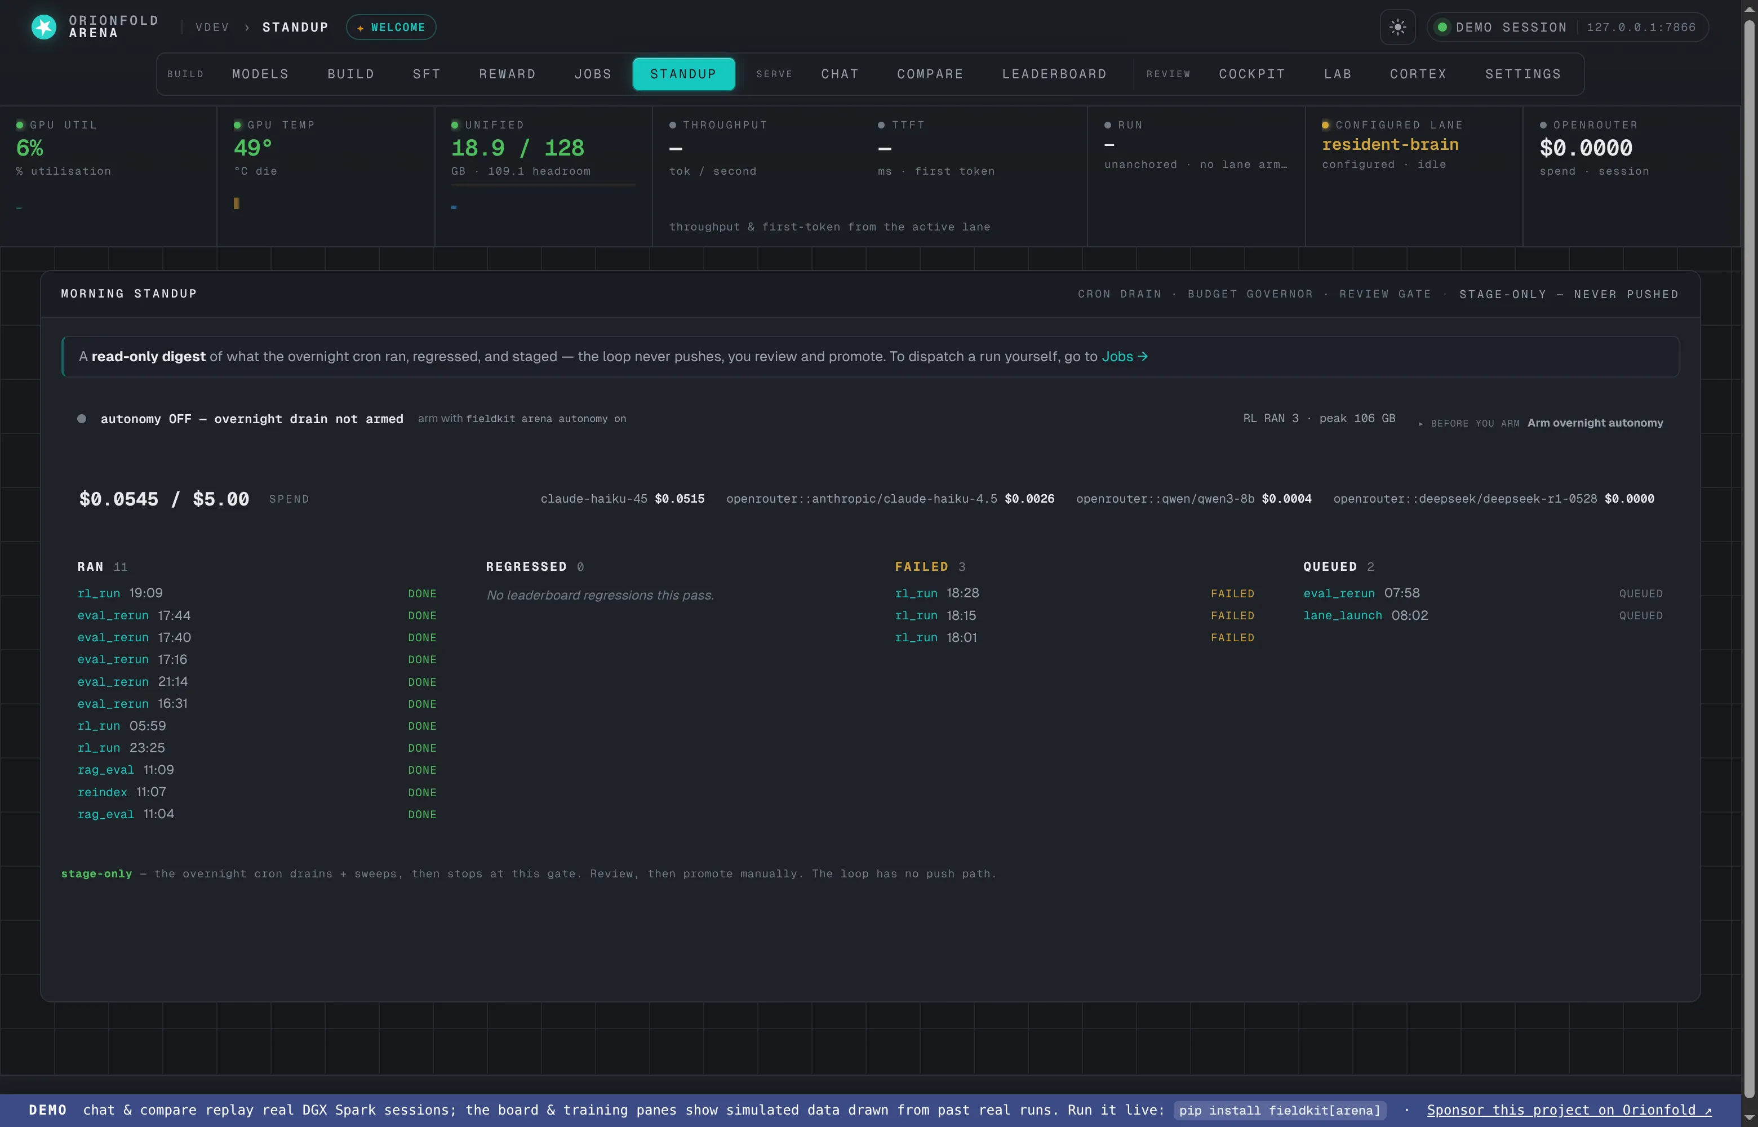Open queued eval_rerun 07:58 entry

[x=1483, y=593]
